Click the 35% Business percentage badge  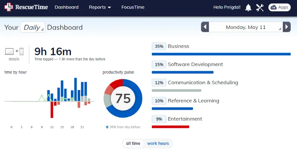(159, 46)
